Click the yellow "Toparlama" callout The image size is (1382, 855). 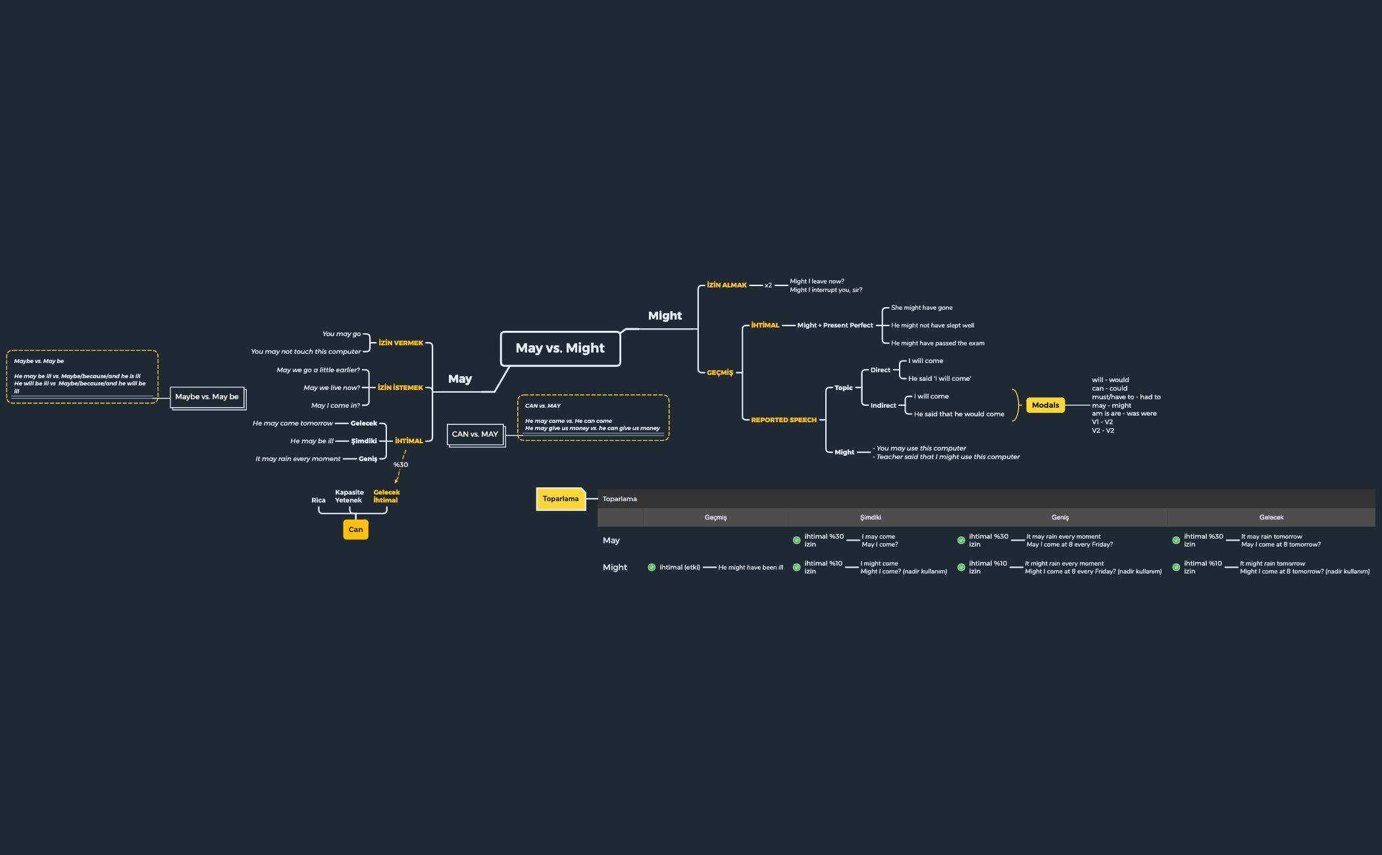pos(561,499)
